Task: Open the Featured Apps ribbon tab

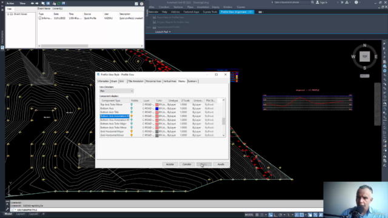Action: 192,12
